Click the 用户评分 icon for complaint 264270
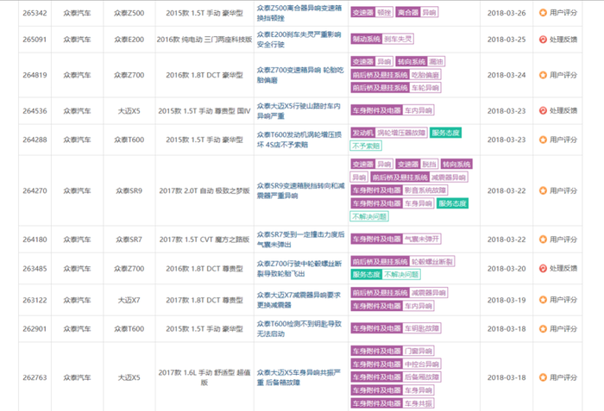604x411 pixels. click(x=543, y=190)
